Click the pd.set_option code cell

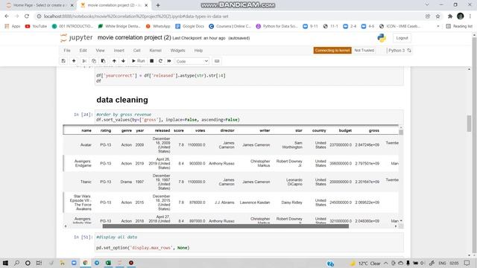[249, 243]
